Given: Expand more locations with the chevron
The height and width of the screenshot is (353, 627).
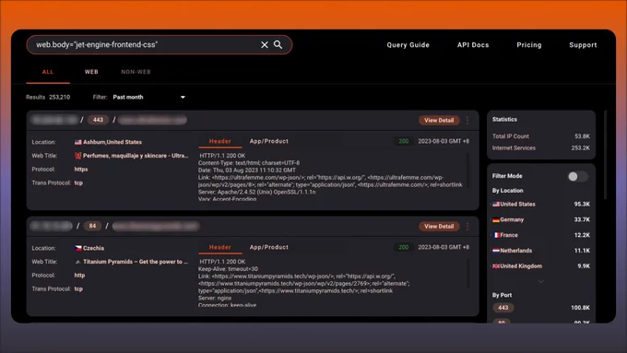Looking at the screenshot, I should point(541,282).
